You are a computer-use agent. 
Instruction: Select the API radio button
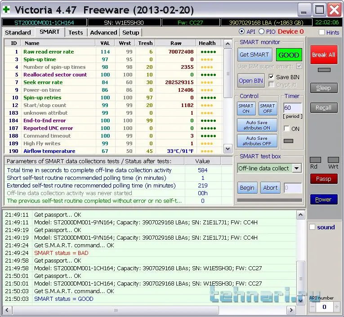(x=241, y=31)
